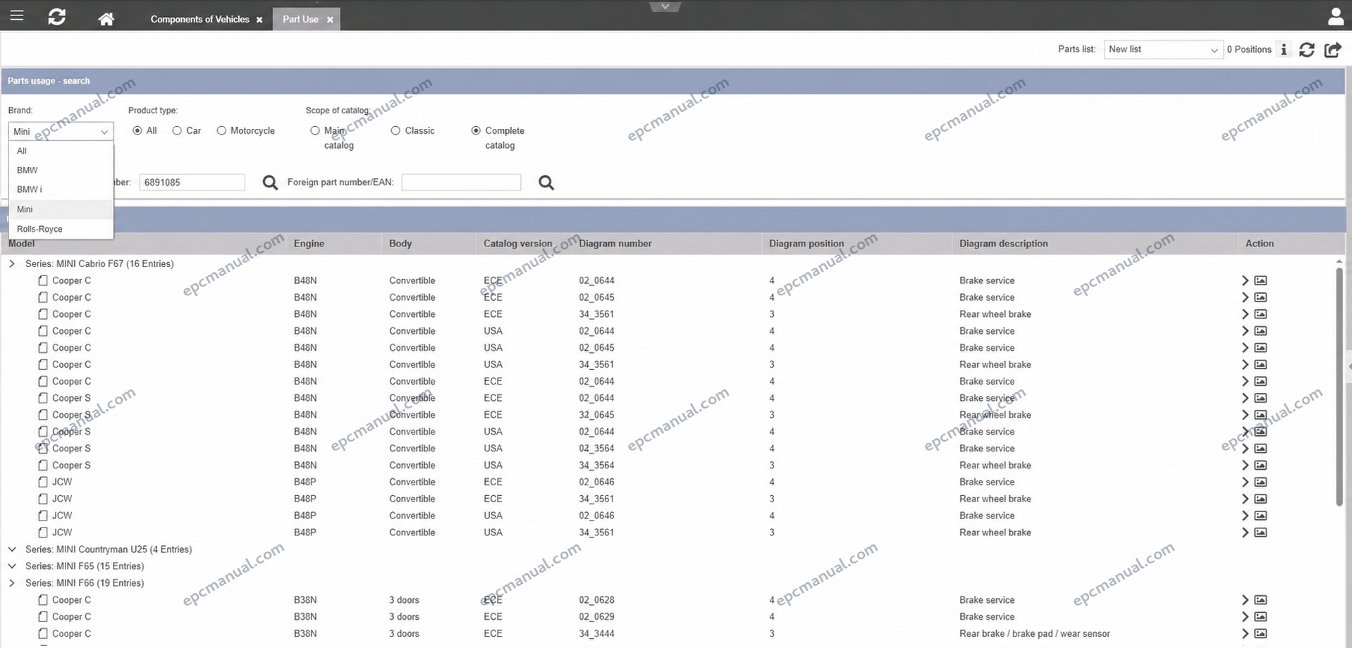This screenshot has width=1352, height=648.
Task: Click the Rear brake / brake pad / wear sensor description
Action: point(1034,634)
